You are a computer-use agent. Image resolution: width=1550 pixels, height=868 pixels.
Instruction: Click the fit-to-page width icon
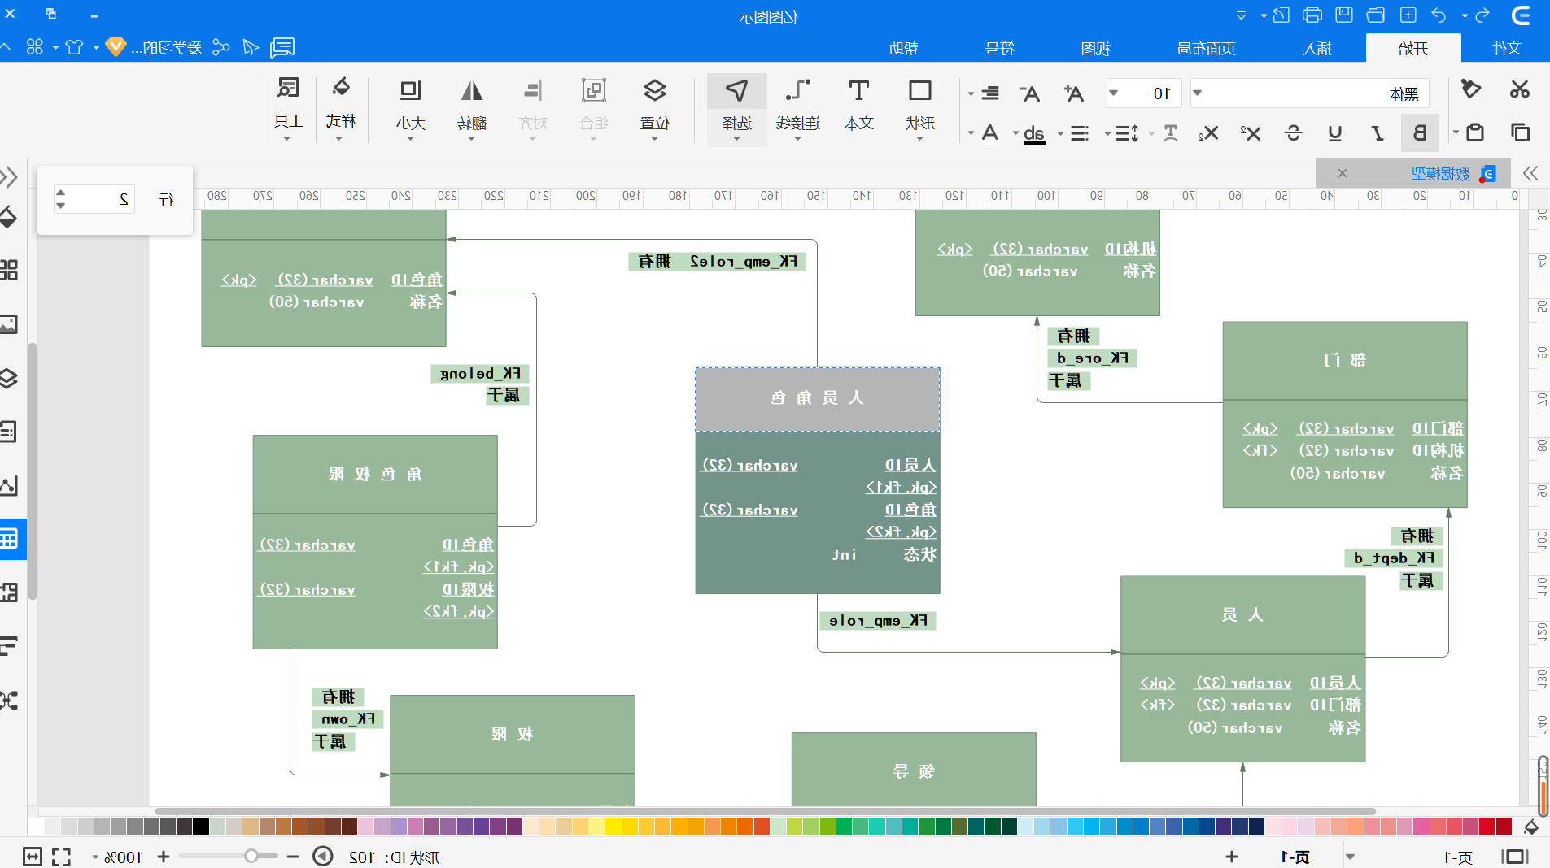33,857
